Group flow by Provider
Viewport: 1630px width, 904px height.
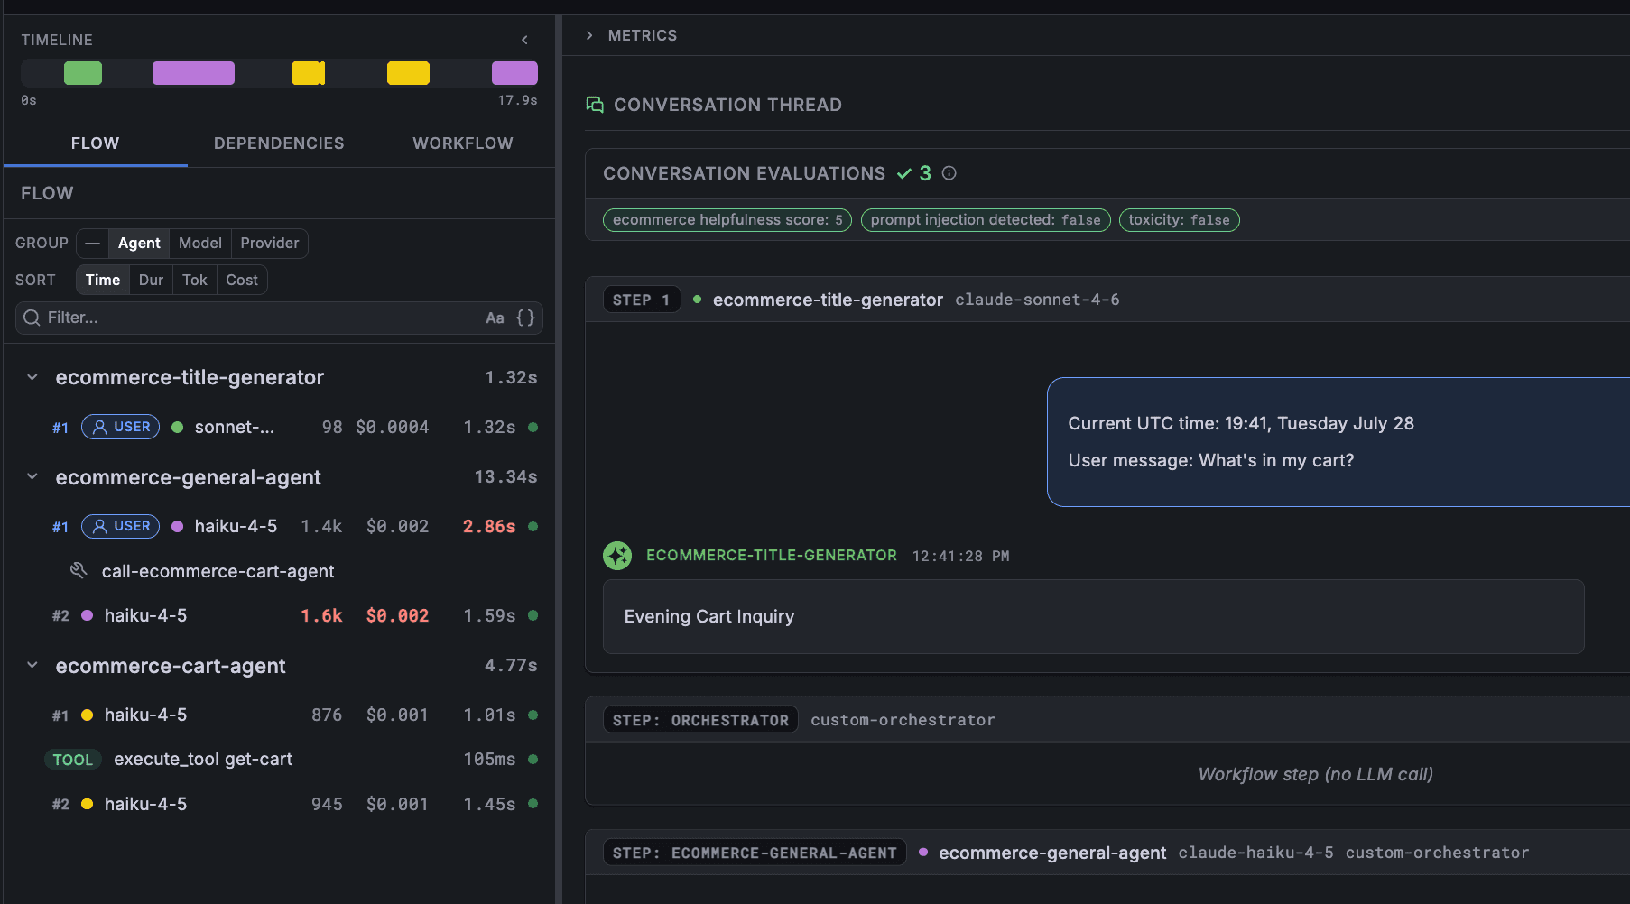269,243
